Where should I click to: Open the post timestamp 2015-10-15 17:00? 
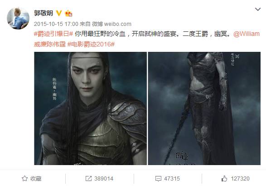click(56, 24)
